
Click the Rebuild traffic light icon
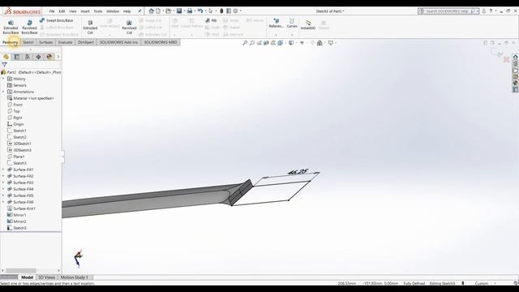point(221,11)
